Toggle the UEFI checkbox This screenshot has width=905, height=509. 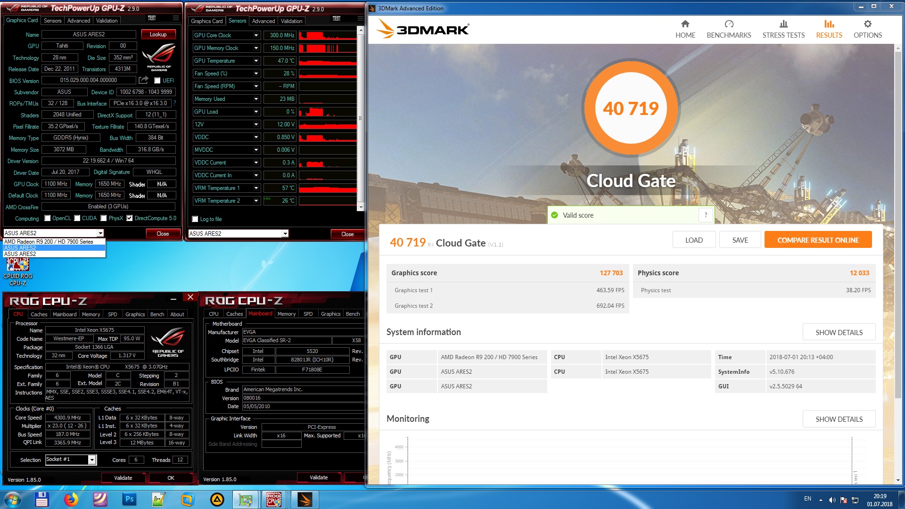157,81
